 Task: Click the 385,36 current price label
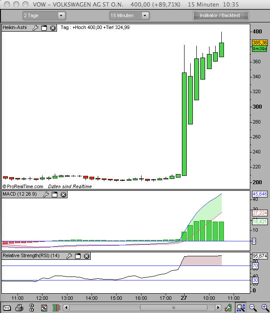coord(259,43)
